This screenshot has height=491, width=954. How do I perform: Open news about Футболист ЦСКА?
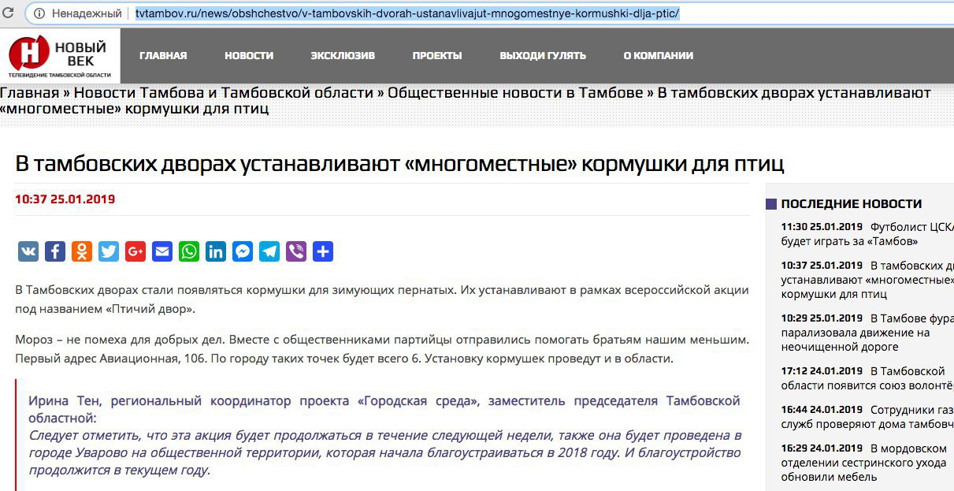coord(867,233)
